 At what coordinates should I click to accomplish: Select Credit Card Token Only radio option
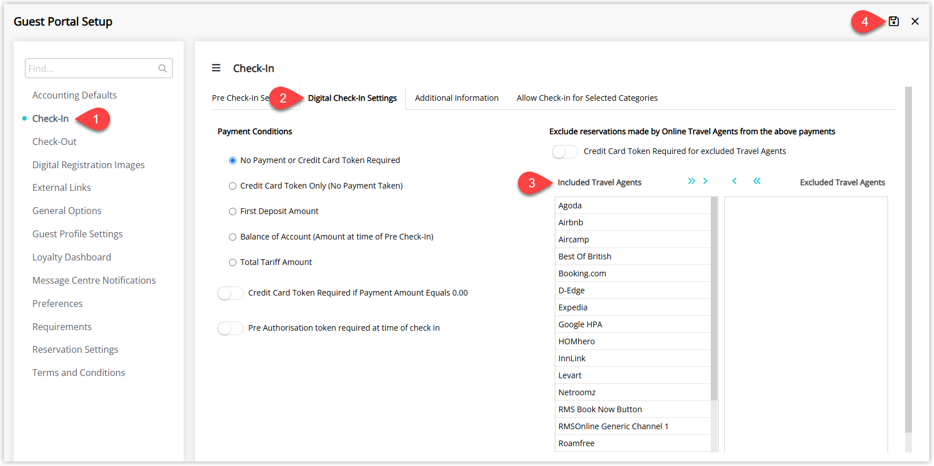coord(232,186)
